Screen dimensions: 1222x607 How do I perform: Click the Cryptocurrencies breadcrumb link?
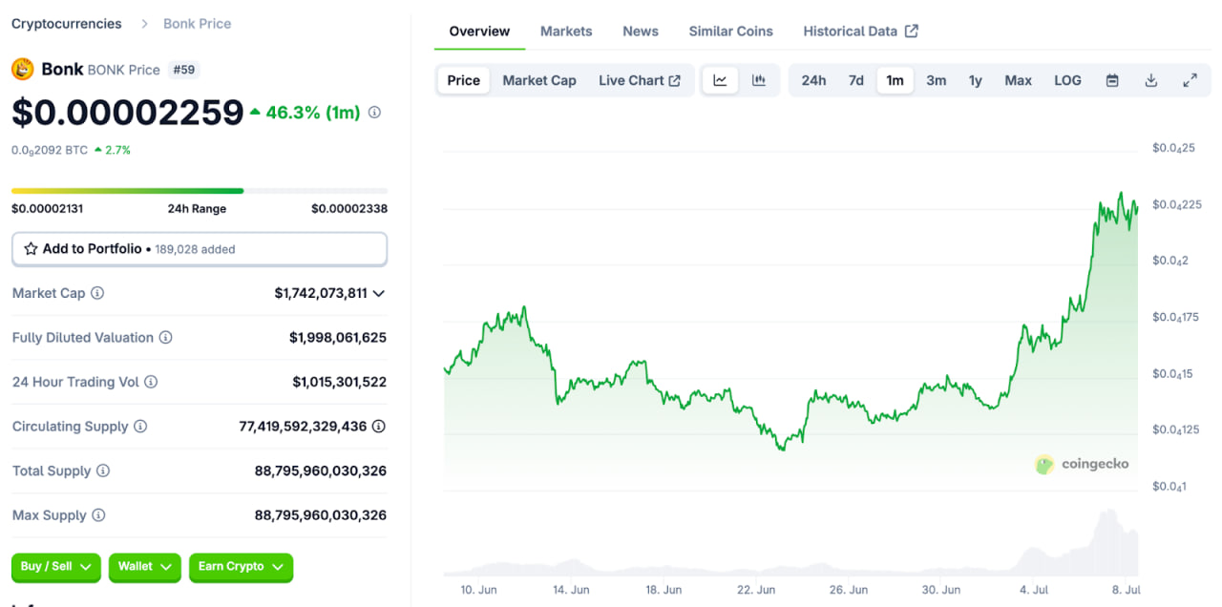67,24
